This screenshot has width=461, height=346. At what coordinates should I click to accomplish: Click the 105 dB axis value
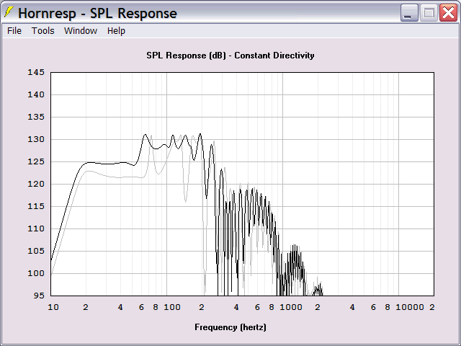pos(36,251)
